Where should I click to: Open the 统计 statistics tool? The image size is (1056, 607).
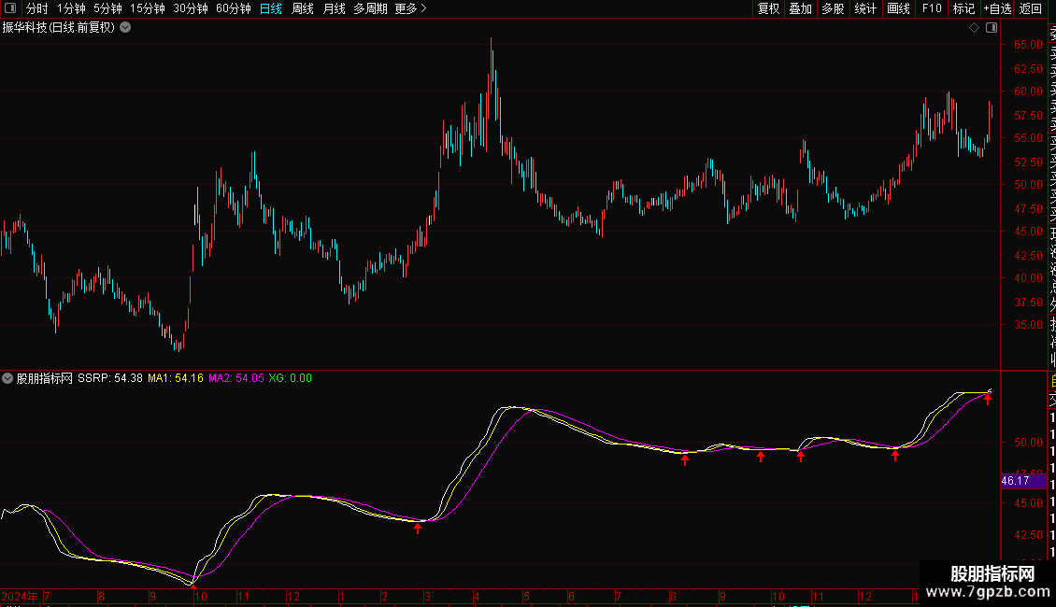pyautogui.click(x=865, y=8)
